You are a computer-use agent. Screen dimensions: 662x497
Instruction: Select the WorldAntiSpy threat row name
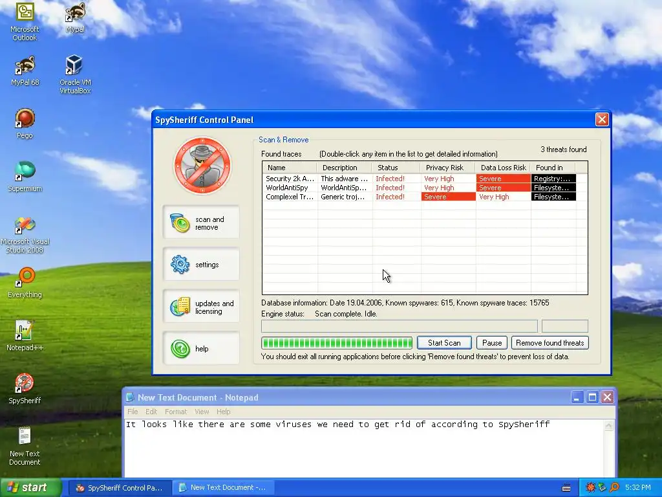[286, 188]
